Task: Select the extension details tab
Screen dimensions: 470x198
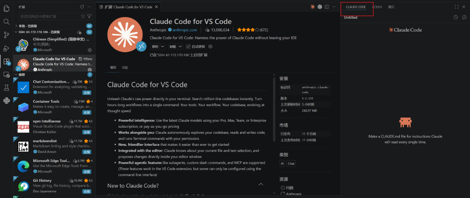Action: pyautogui.click(x=113, y=67)
